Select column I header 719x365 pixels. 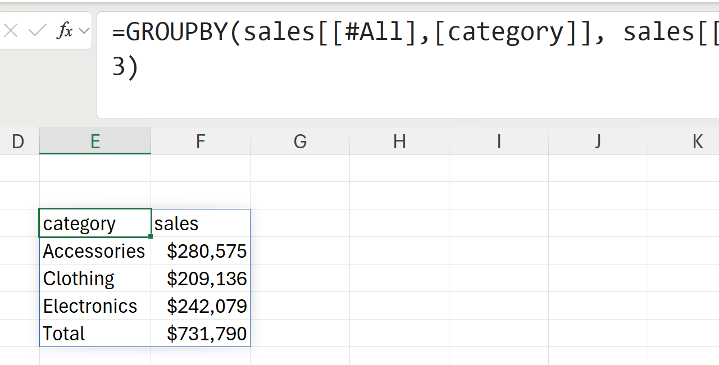[499, 142]
